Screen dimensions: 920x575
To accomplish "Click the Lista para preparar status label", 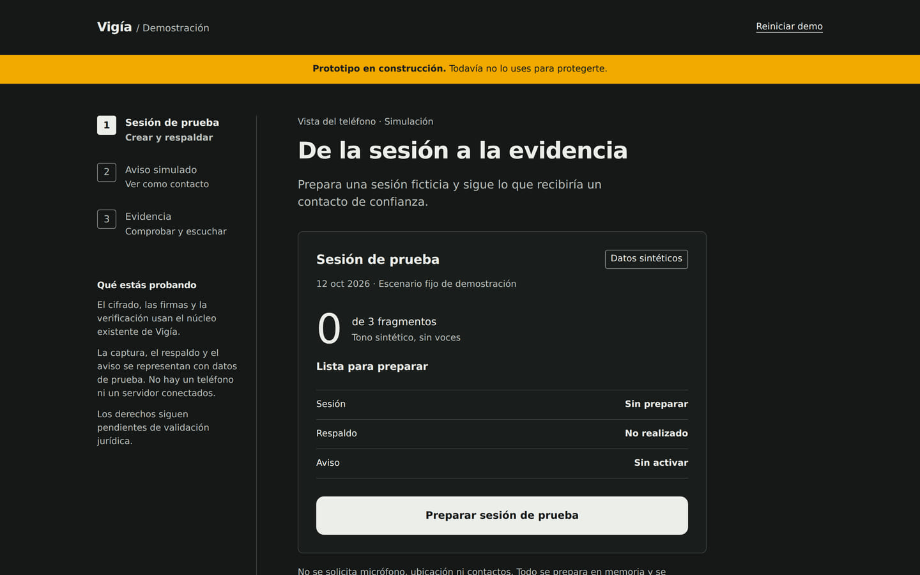I will (372, 367).
